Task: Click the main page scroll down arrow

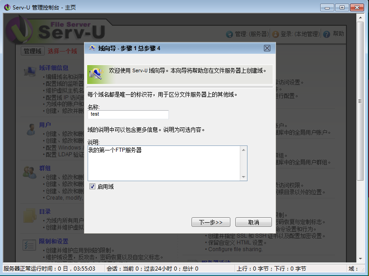Action: (x=360, y=258)
